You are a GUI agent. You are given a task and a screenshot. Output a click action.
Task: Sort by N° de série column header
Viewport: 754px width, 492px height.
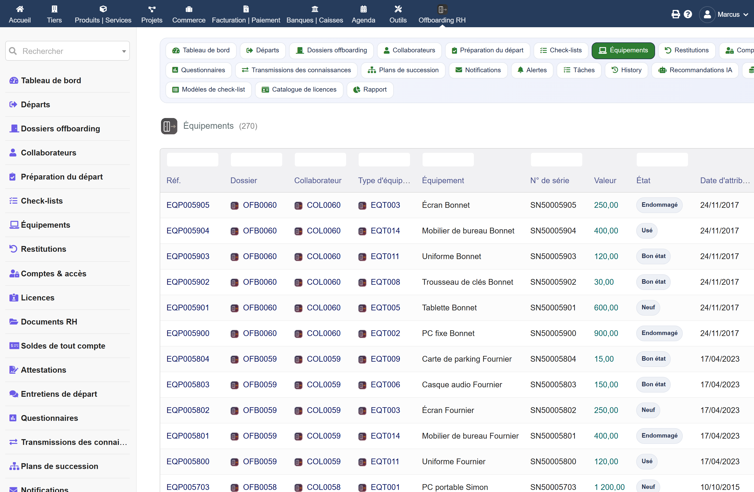550,181
